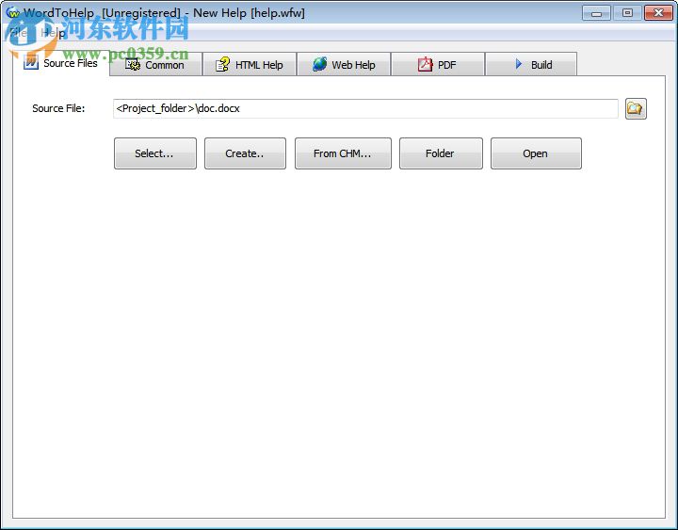Image resolution: width=678 pixels, height=530 pixels.
Task: Maximize the WordToHelp window
Action: coord(627,13)
